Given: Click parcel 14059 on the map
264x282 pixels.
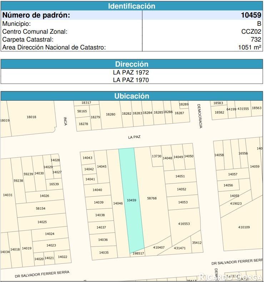Looking at the screenshot, I should point(255,167).
